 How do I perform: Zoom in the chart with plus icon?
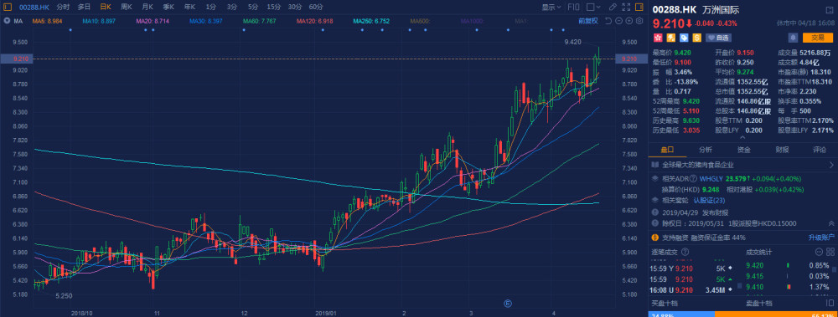(628, 21)
